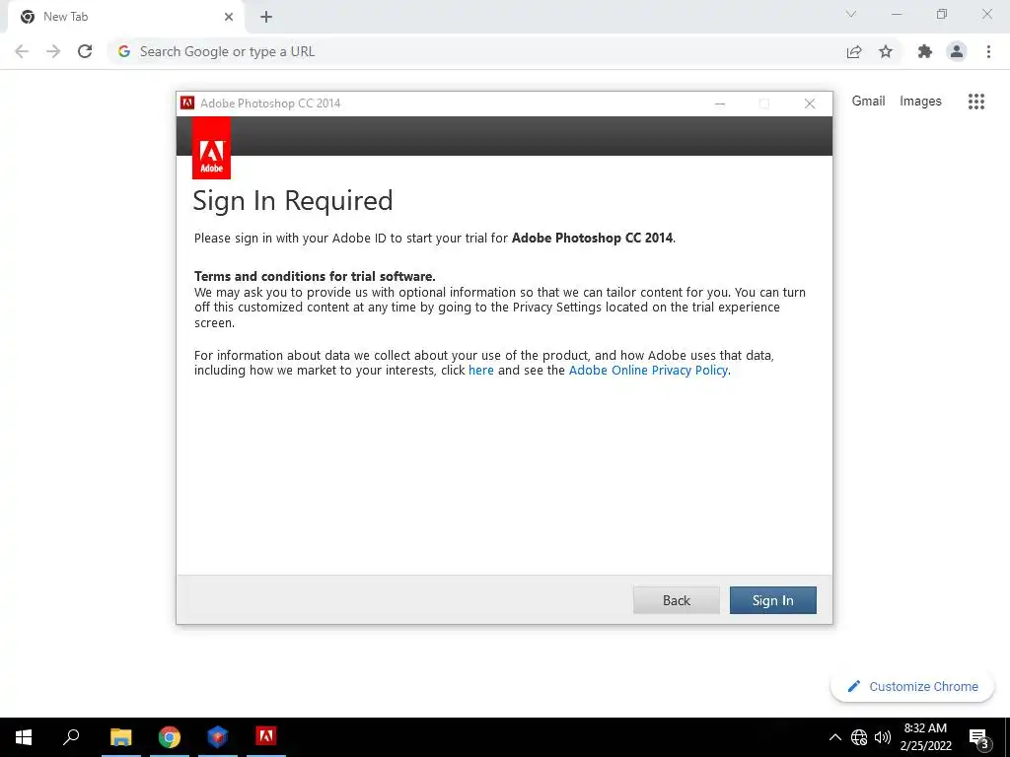1010x757 pixels.
Task: Open File Explorer from taskbar
Action: [x=120, y=737]
